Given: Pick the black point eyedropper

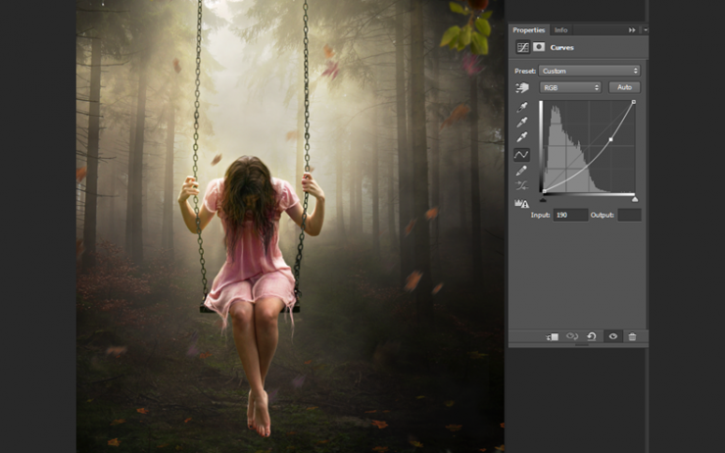Looking at the screenshot, I should click(x=522, y=107).
